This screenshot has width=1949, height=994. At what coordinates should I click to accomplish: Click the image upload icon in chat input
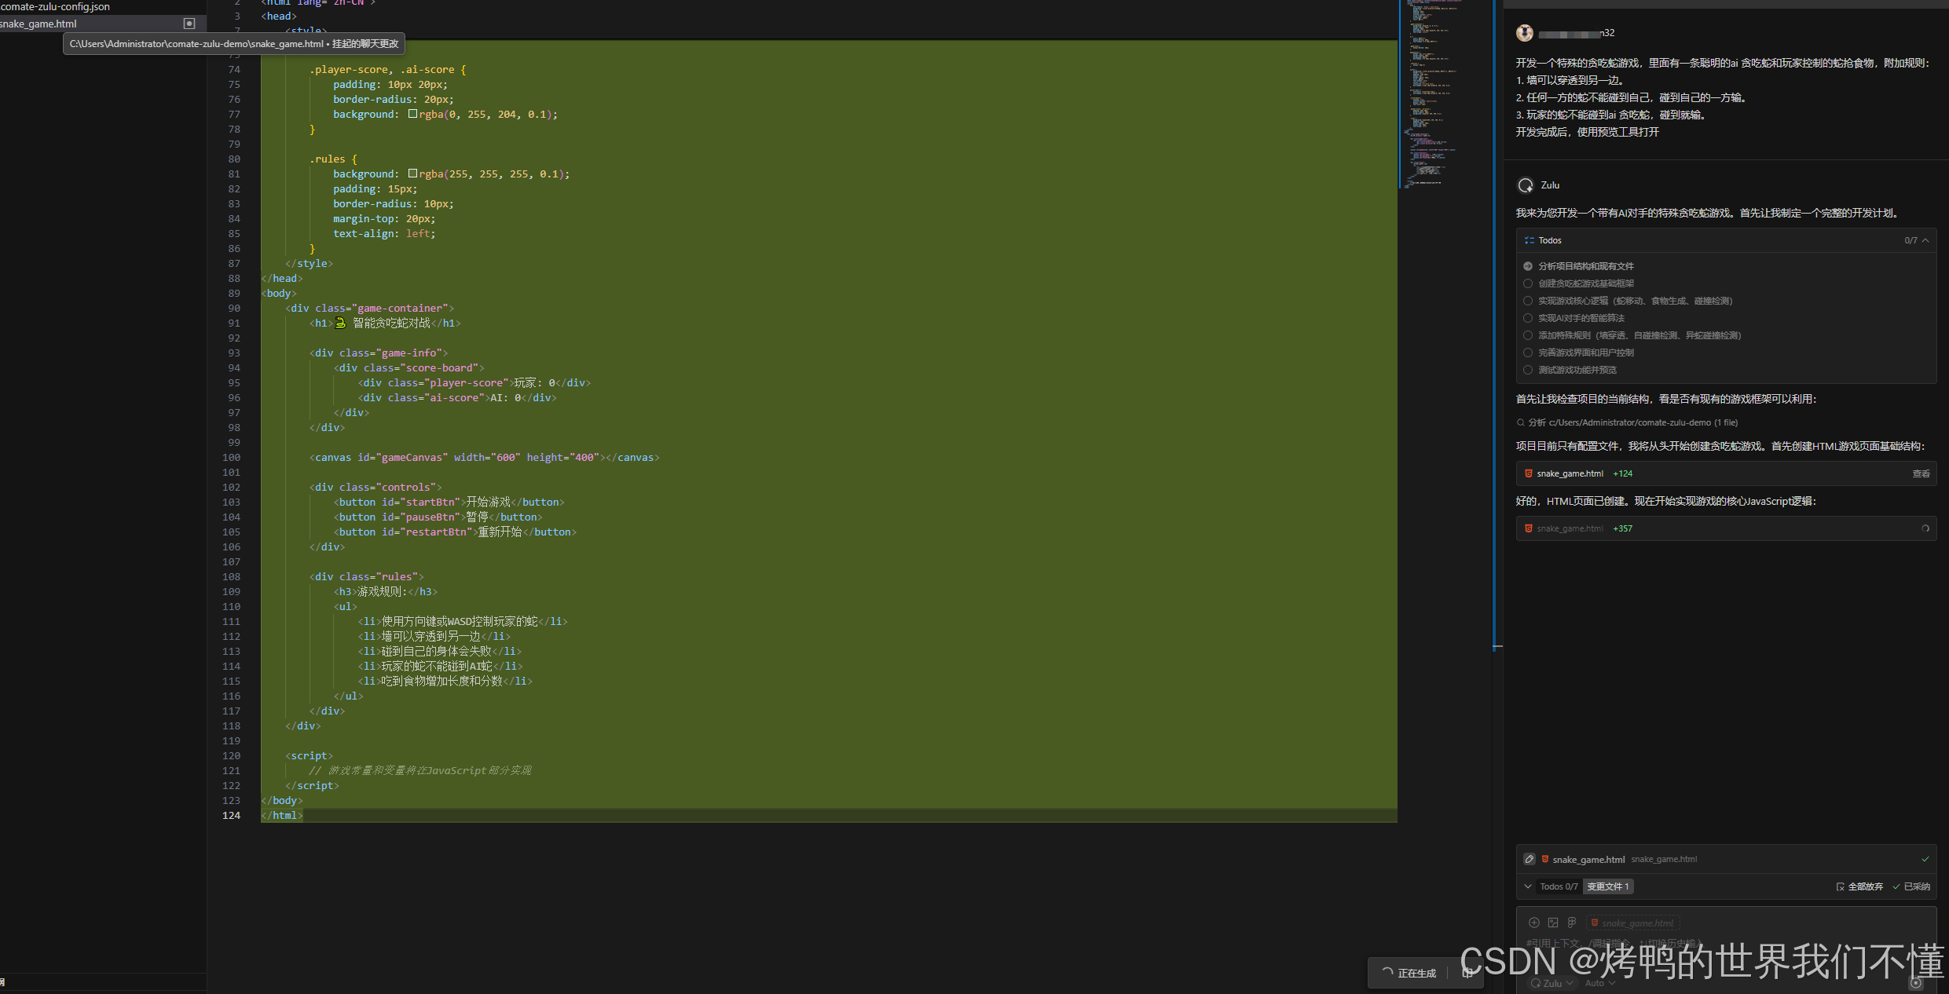pos(1553,923)
